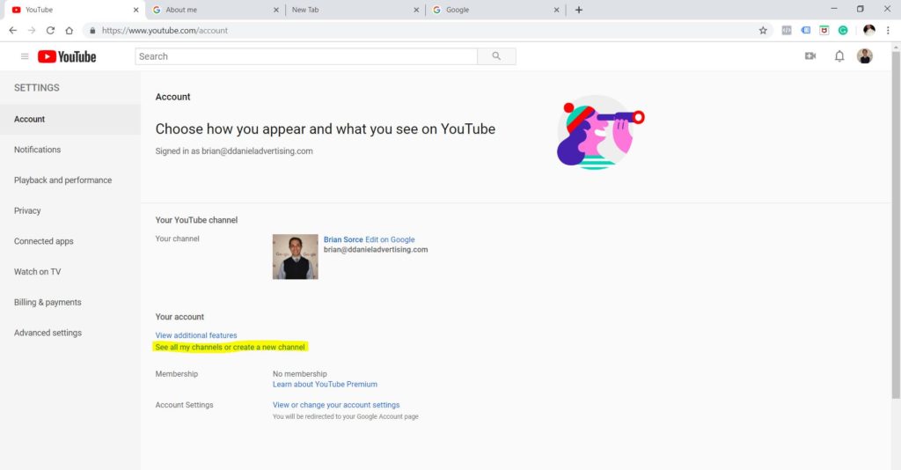This screenshot has height=470, width=901.
Task: Click View additional features link
Action: click(x=196, y=335)
